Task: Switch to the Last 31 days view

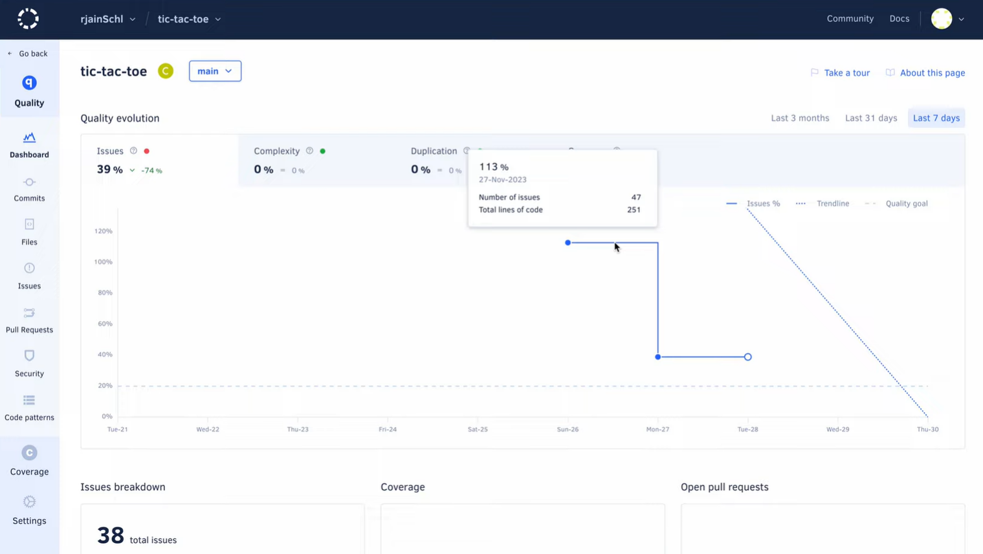Action: point(870,118)
